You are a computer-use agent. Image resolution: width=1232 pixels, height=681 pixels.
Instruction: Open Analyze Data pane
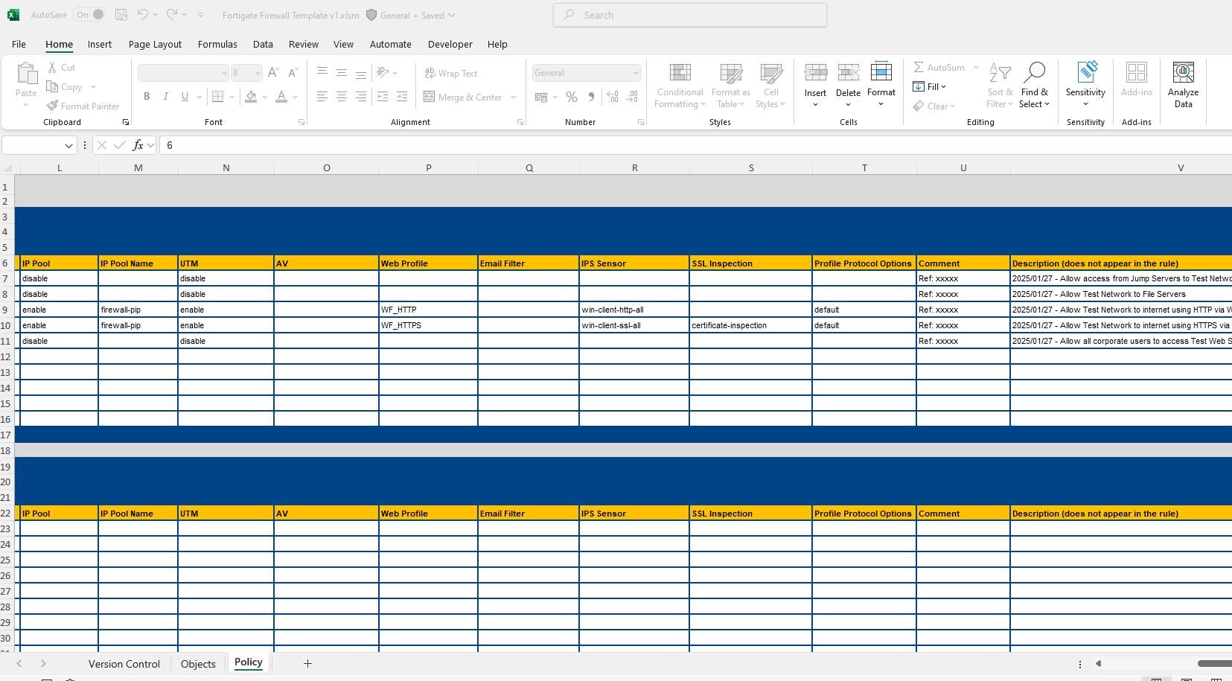tap(1183, 85)
